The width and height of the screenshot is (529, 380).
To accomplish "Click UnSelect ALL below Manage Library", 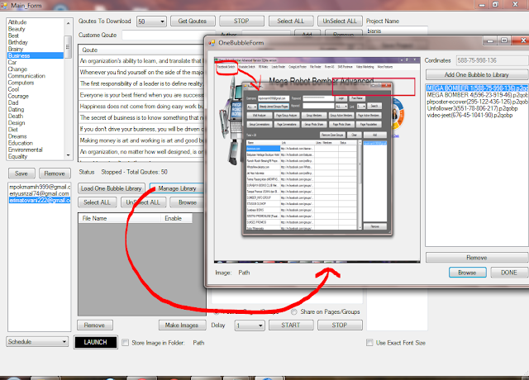I will 143,202.
